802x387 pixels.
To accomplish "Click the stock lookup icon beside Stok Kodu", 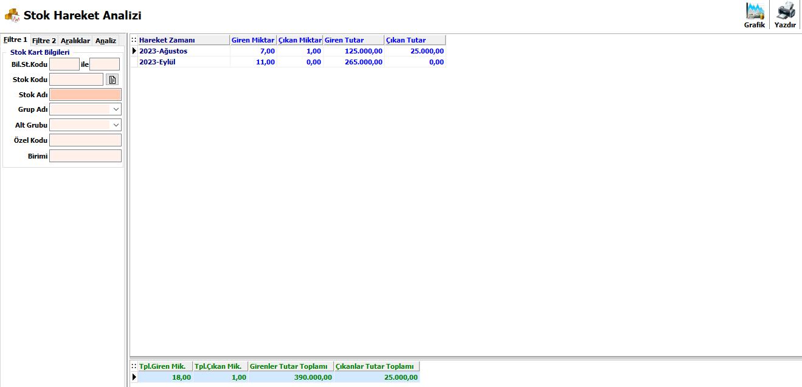I will click(112, 80).
